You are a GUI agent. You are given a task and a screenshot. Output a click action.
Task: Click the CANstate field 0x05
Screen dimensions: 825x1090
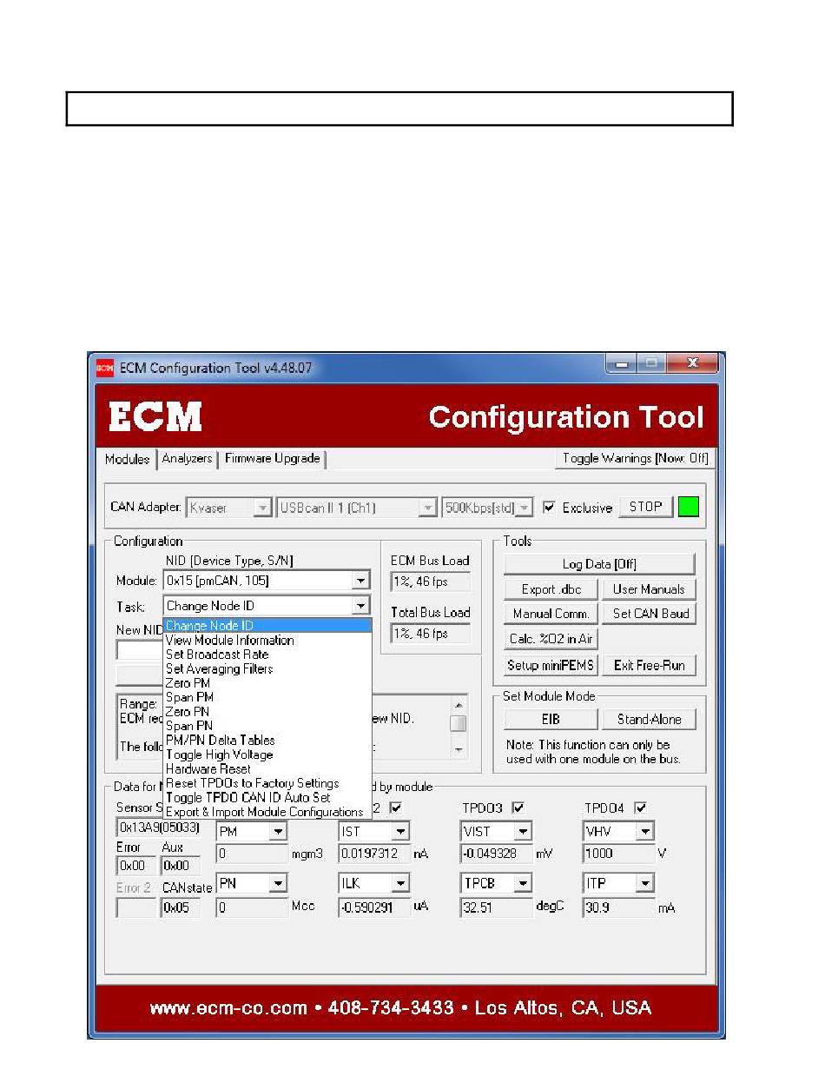pyautogui.click(x=181, y=907)
